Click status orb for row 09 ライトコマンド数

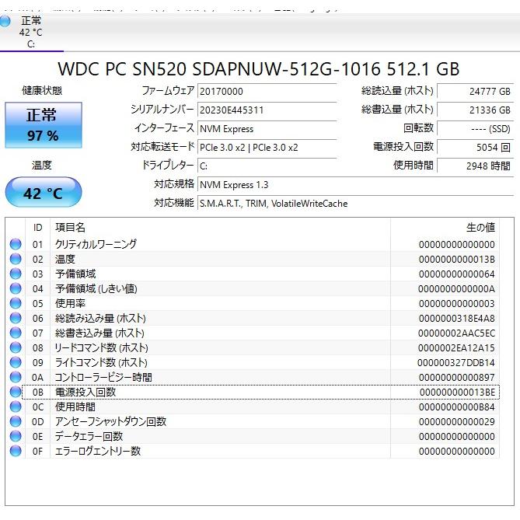16,362
